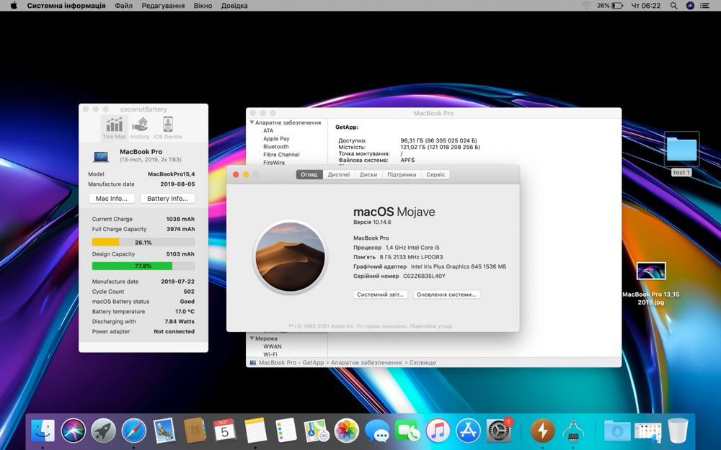Viewport: 721px width, 450px height.
Task: Click the menu bar clock Чт 06:22
Action: click(x=645, y=6)
